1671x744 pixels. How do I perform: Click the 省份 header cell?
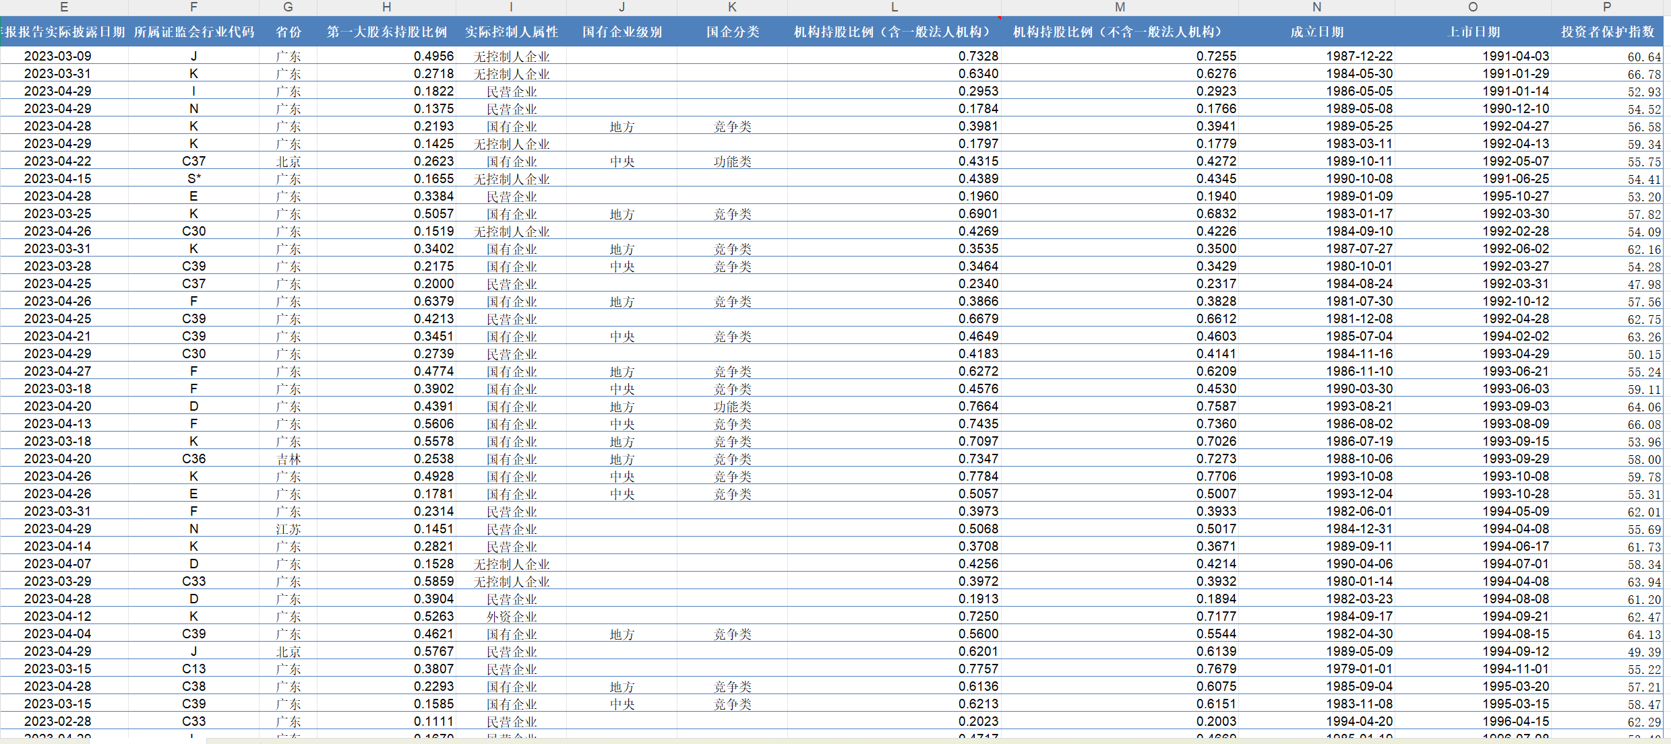tap(288, 32)
